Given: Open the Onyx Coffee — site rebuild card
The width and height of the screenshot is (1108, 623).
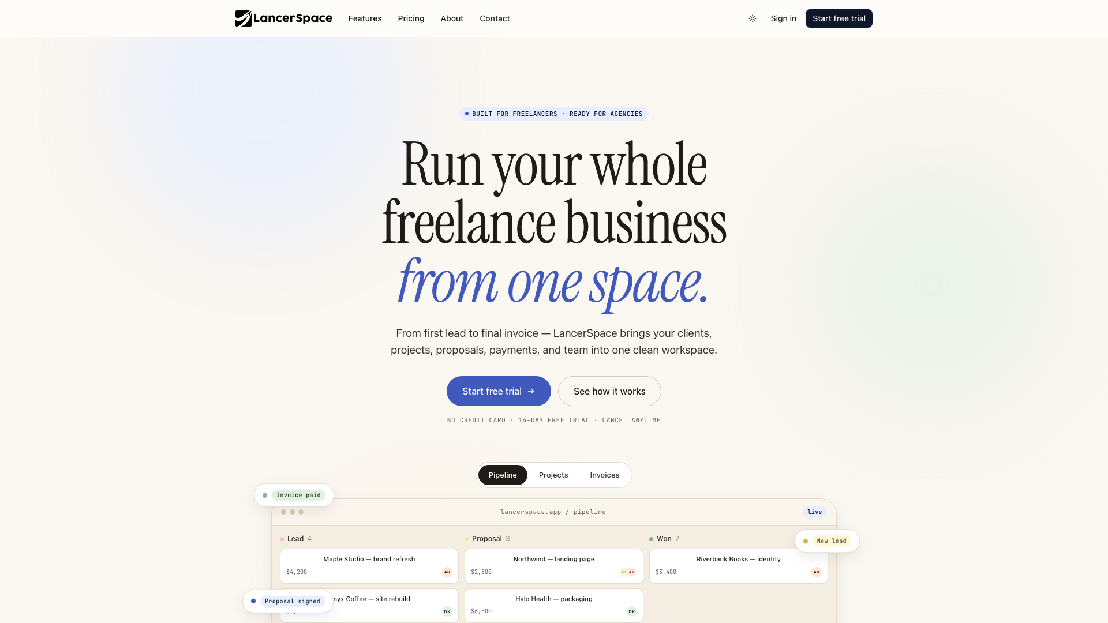Looking at the screenshot, I should [369, 605].
